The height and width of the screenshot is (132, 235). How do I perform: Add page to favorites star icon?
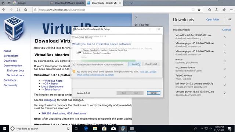pos(199,10)
